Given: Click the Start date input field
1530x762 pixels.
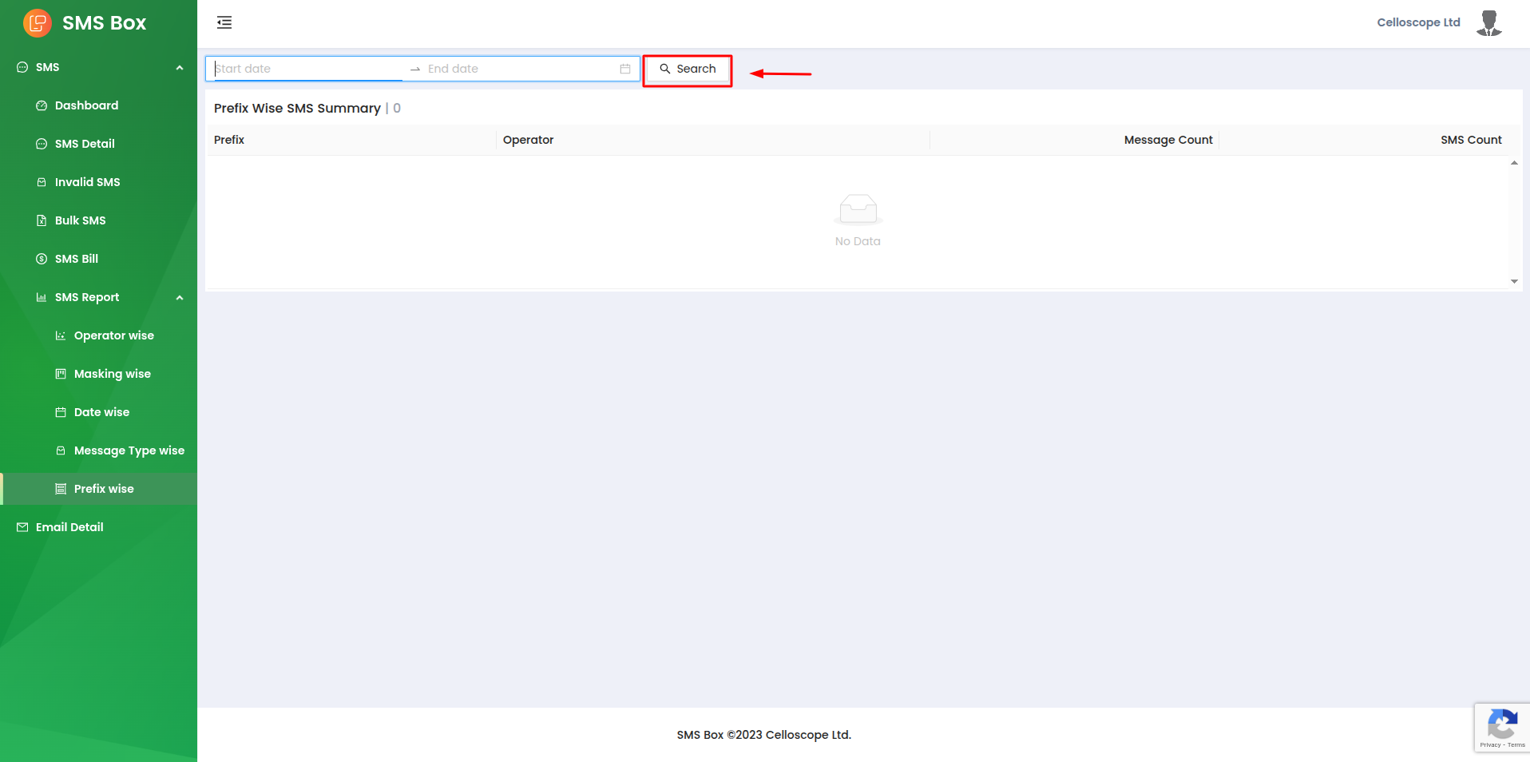Looking at the screenshot, I should pyautogui.click(x=307, y=69).
